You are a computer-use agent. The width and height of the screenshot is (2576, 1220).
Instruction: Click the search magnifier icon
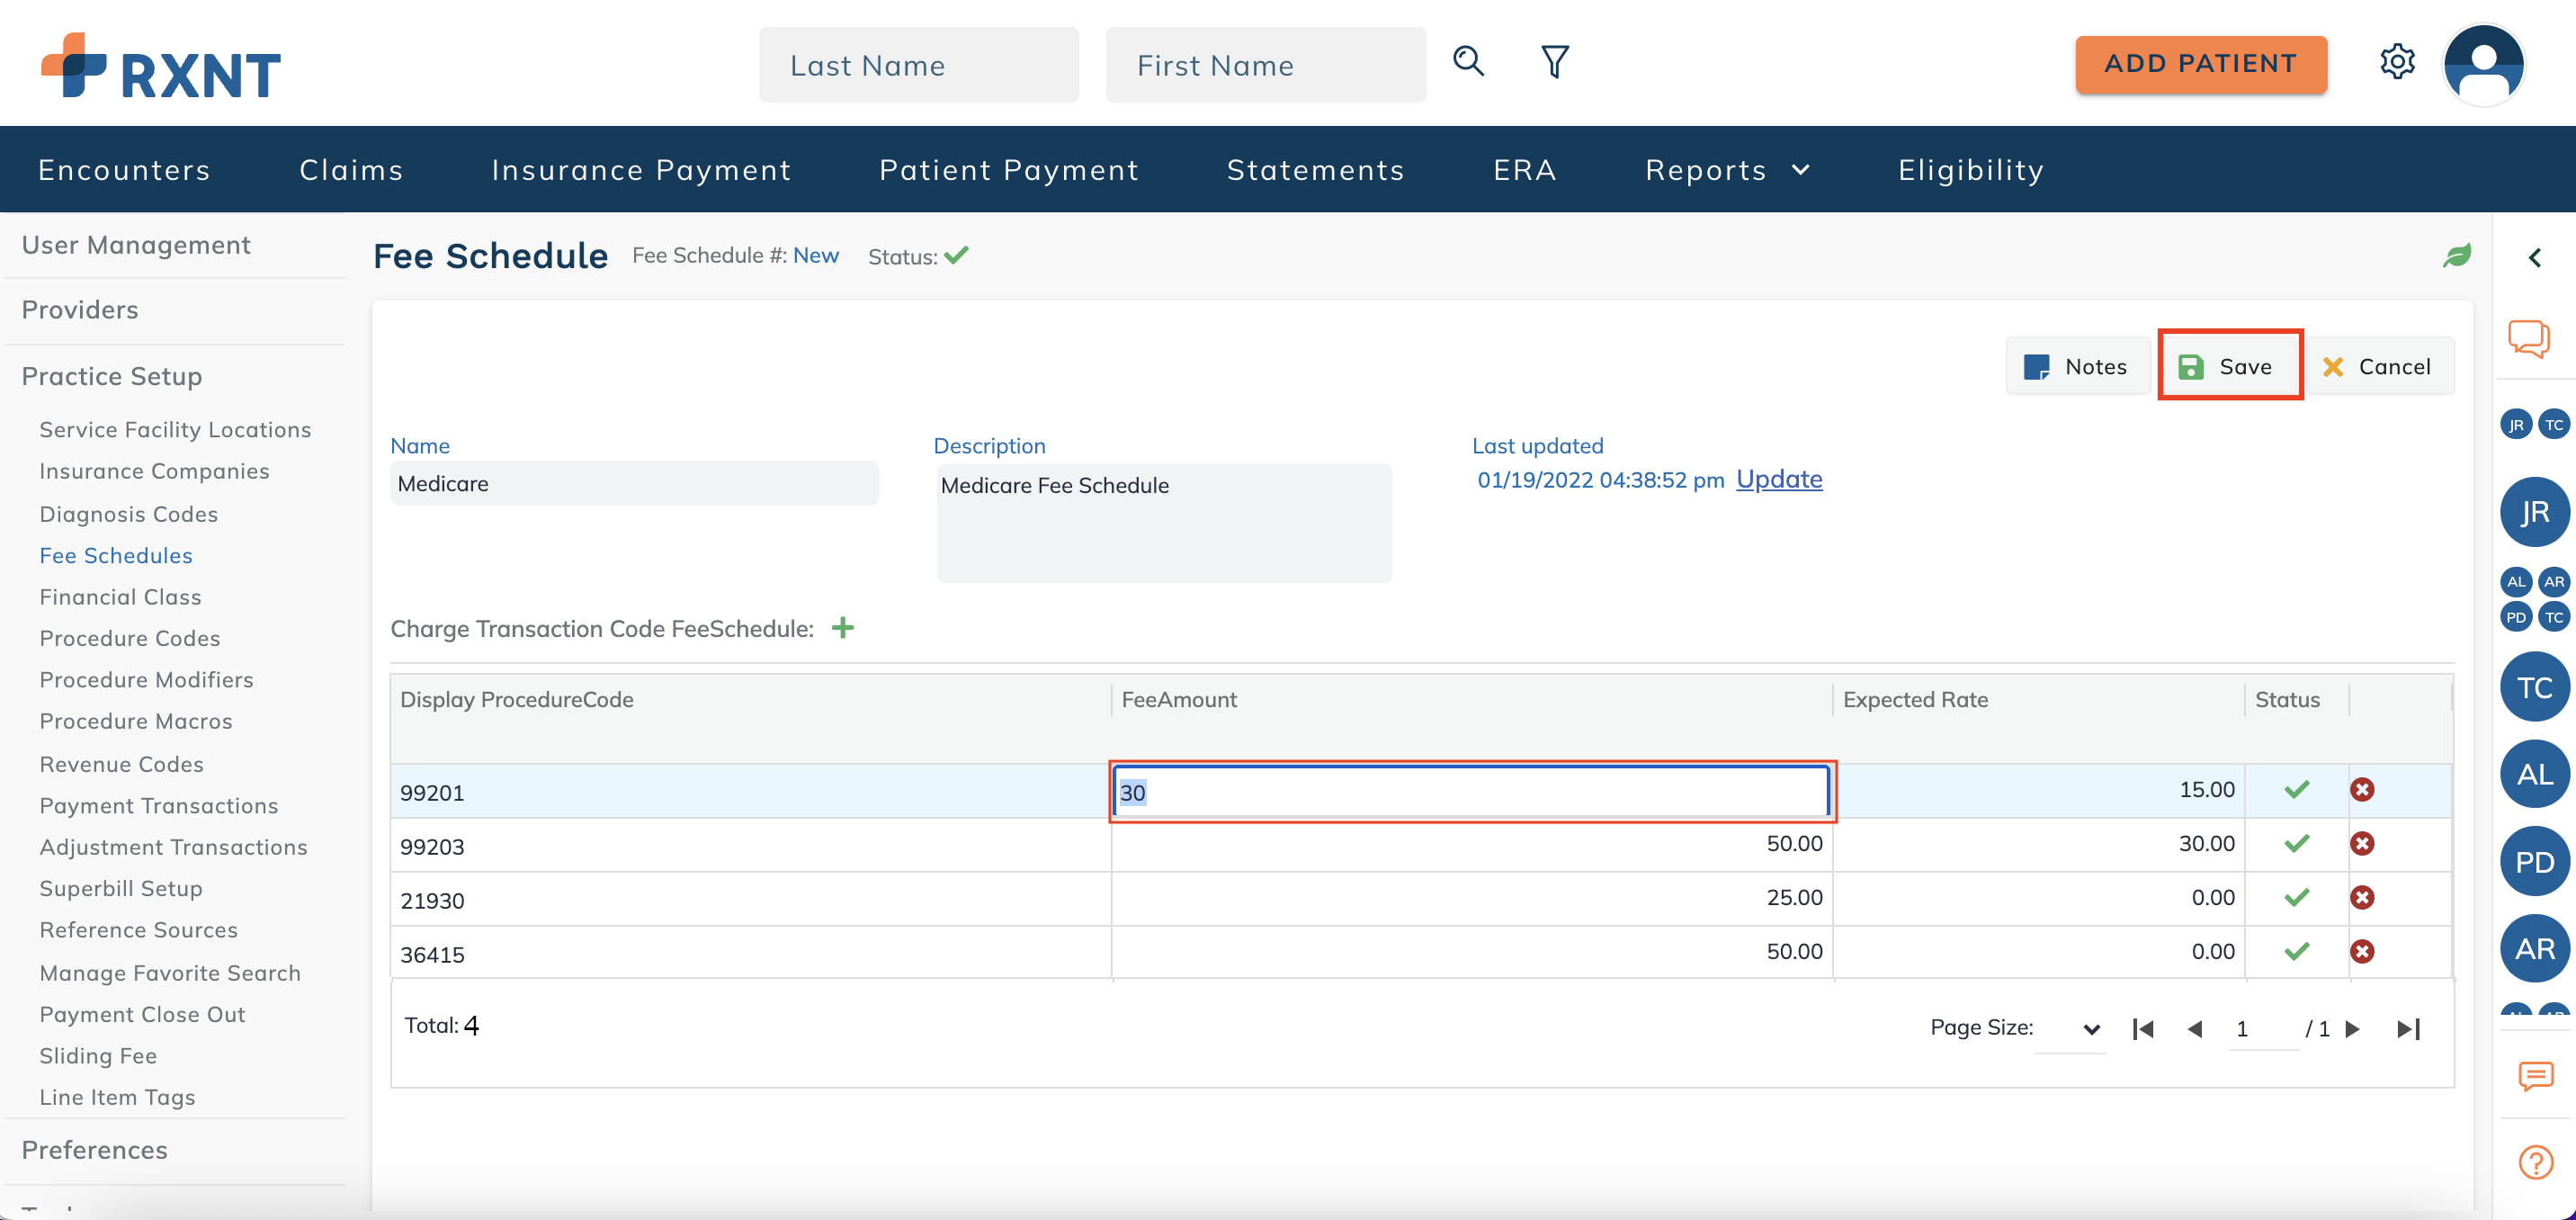coord(1468,62)
